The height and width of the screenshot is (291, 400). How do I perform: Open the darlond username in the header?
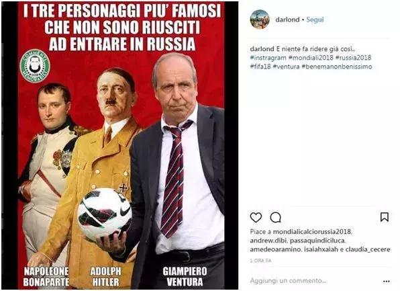click(287, 19)
